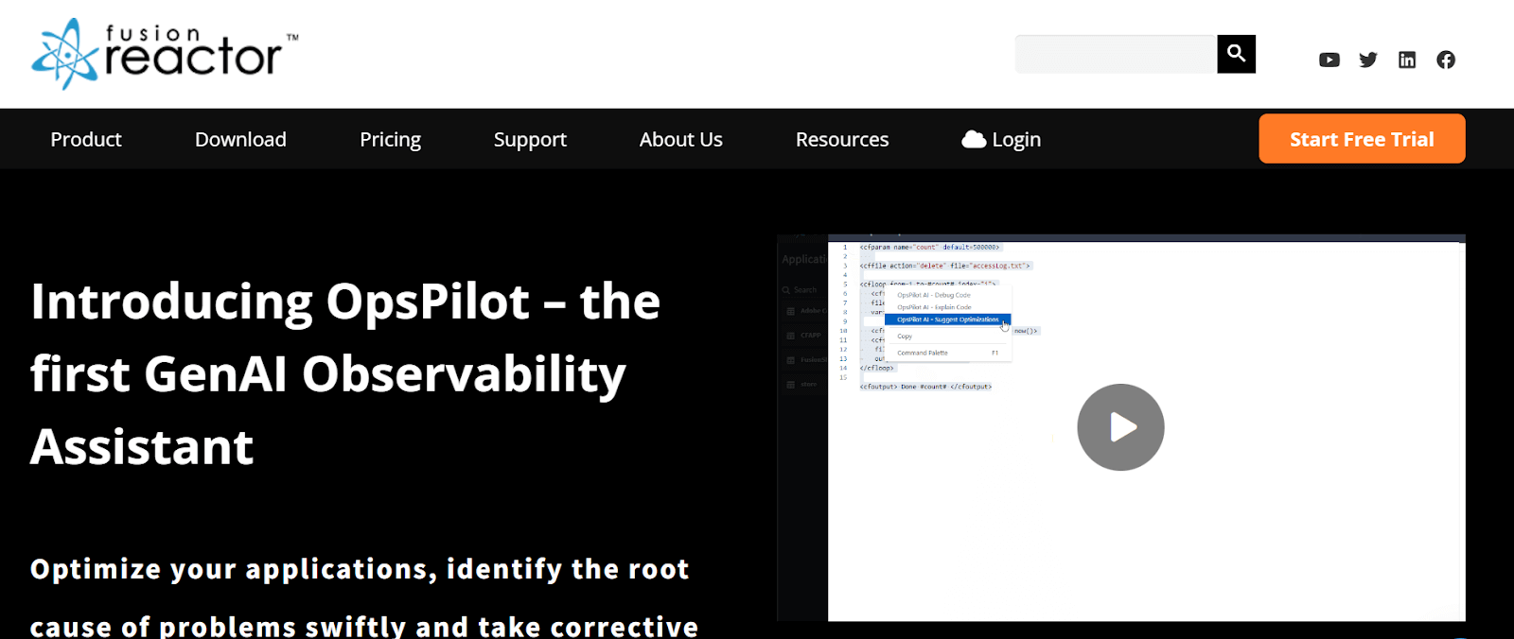Visit the LinkedIn icon in header

coord(1407,60)
